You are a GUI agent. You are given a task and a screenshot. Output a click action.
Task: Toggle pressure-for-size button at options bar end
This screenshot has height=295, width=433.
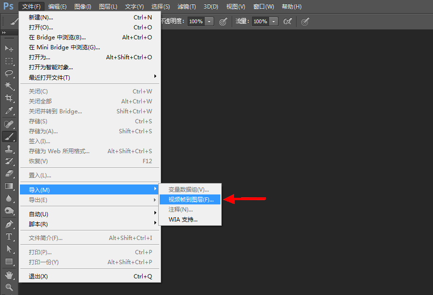pyautogui.click(x=306, y=21)
